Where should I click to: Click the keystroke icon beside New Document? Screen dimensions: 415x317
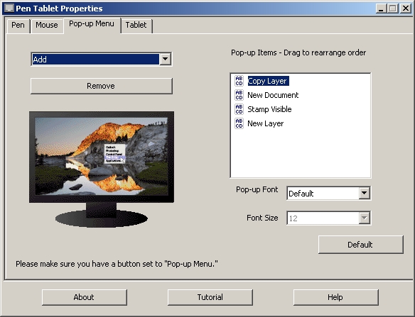click(x=239, y=95)
